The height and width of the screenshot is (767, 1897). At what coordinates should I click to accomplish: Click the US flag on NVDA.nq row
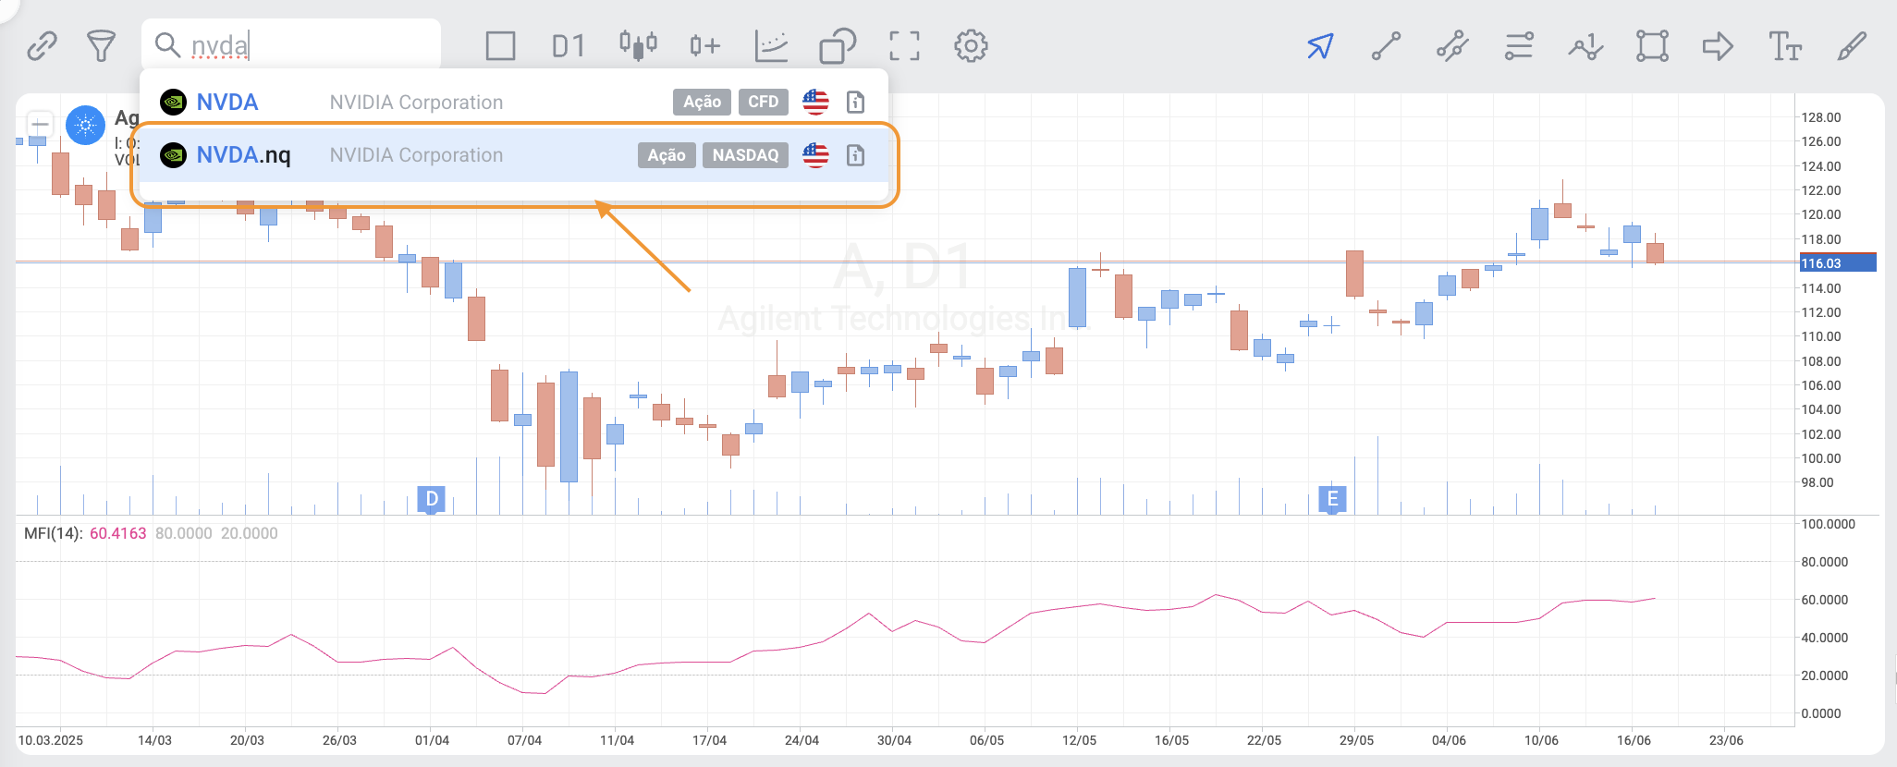[815, 154]
